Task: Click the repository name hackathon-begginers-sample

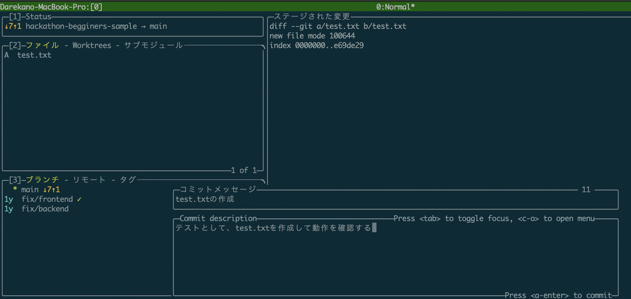Action: pyautogui.click(x=81, y=26)
